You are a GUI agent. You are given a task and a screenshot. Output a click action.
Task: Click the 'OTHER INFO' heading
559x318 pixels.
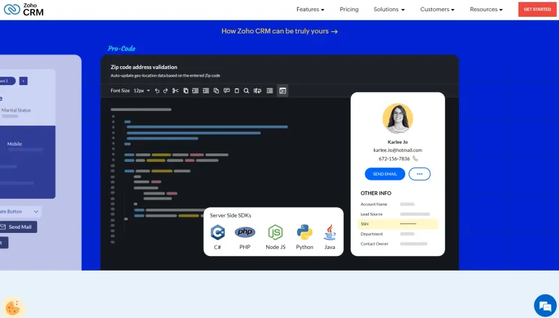tap(376, 193)
